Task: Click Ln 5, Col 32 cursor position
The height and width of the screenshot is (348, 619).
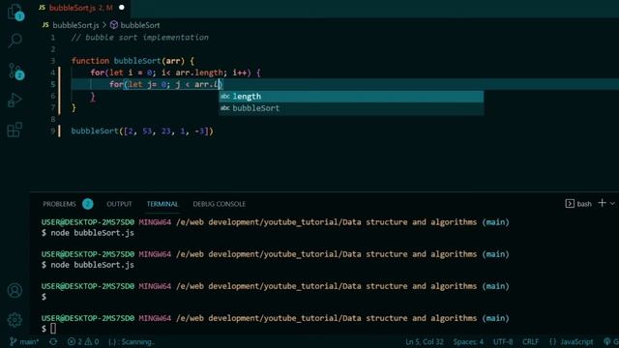Action: coord(425,341)
